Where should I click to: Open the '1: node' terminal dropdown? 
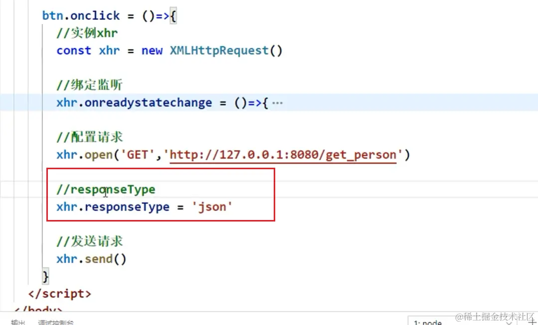[x=462, y=322]
